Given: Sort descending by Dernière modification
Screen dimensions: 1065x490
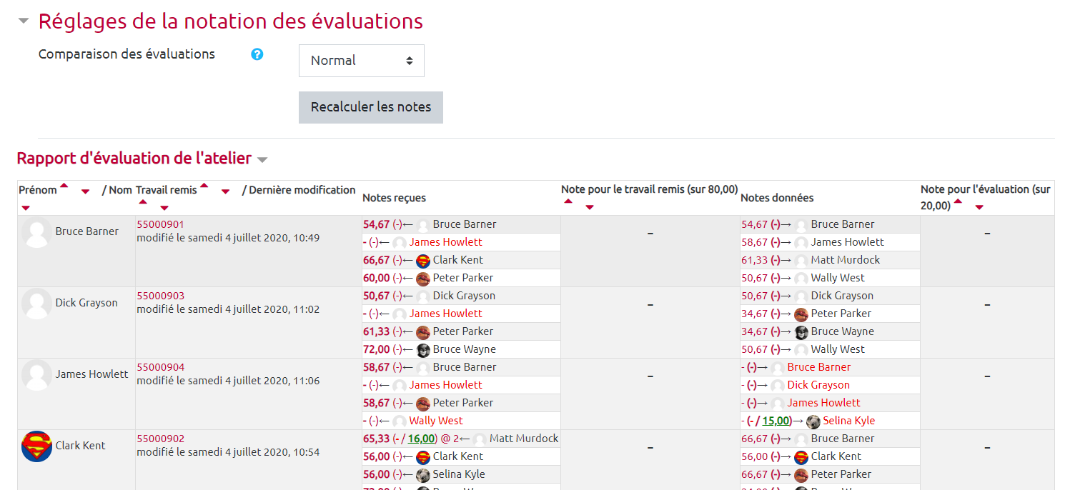Looking at the screenshot, I should pos(164,208).
